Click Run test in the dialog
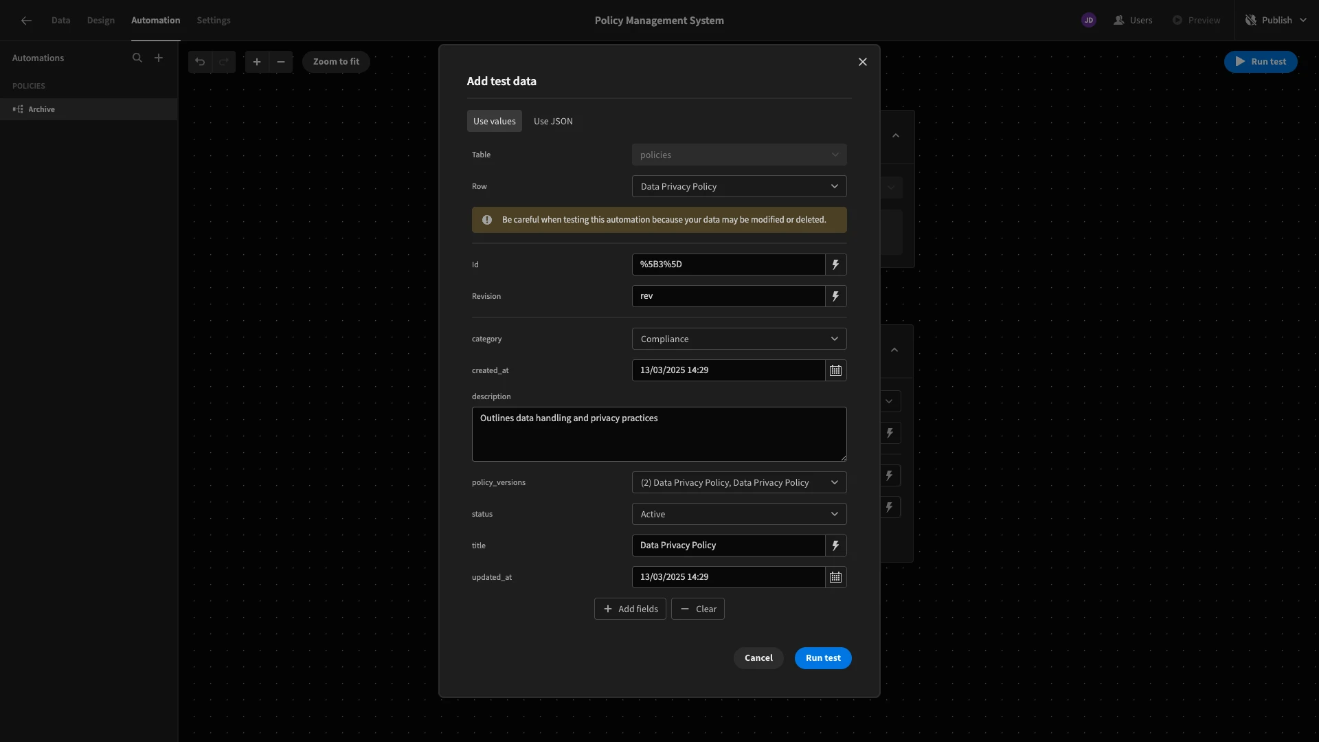The image size is (1319, 742). (823, 658)
